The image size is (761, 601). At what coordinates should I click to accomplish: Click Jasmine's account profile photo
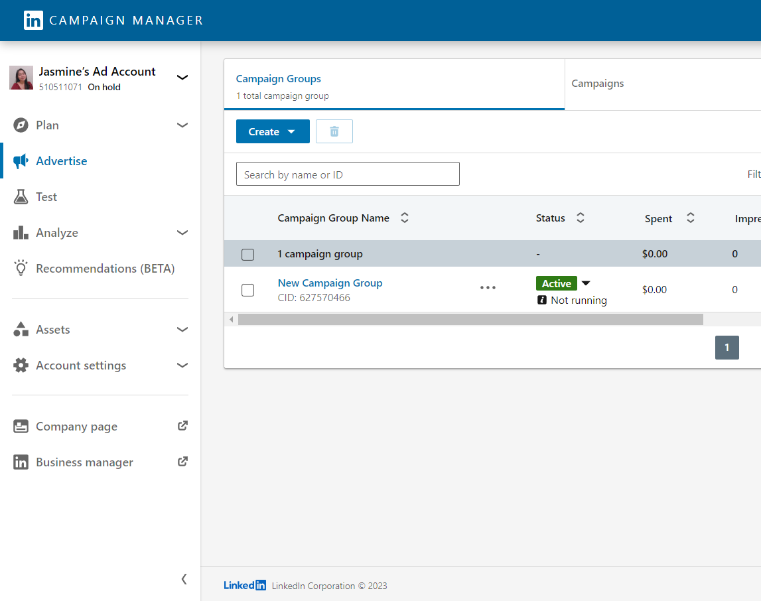pyautogui.click(x=21, y=78)
